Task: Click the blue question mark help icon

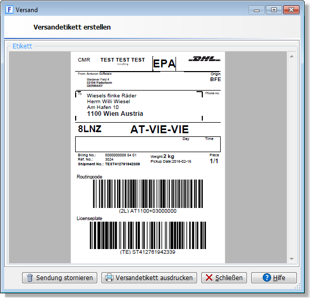Action: point(267,277)
